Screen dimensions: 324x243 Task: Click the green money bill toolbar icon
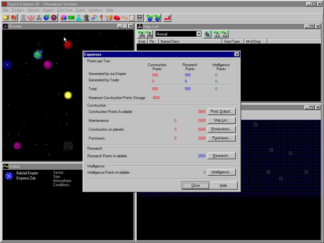point(71,18)
